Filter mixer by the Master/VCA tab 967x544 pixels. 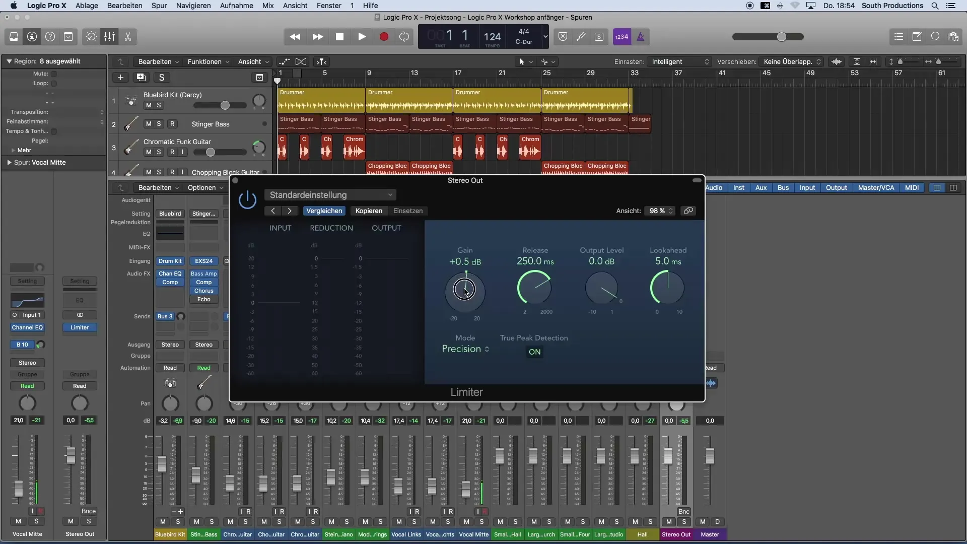pos(876,188)
